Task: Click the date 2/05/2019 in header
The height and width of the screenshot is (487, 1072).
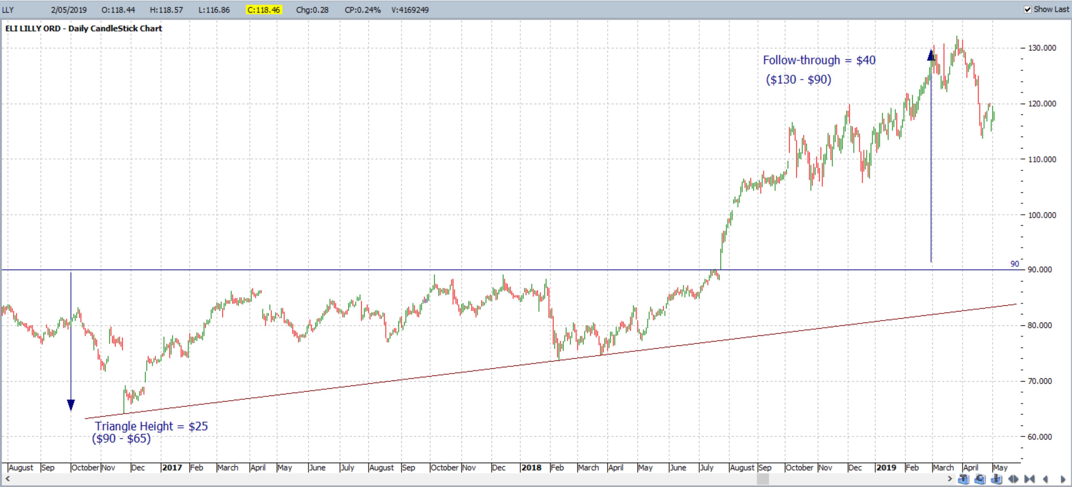Action: pyautogui.click(x=69, y=9)
